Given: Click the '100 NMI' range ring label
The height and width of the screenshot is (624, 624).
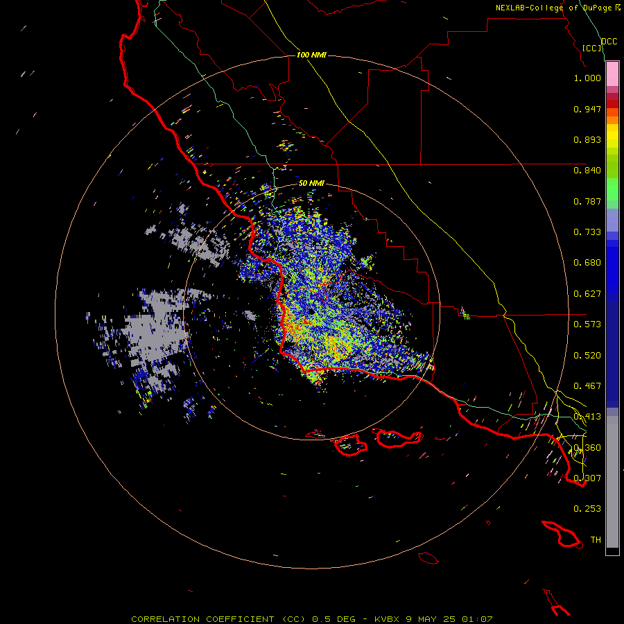Looking at the screenshot, I should 311,55.
